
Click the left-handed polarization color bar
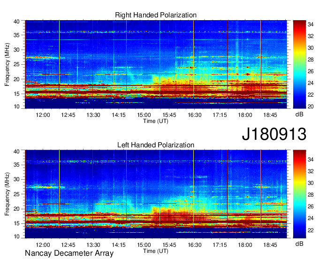point(299,194)
